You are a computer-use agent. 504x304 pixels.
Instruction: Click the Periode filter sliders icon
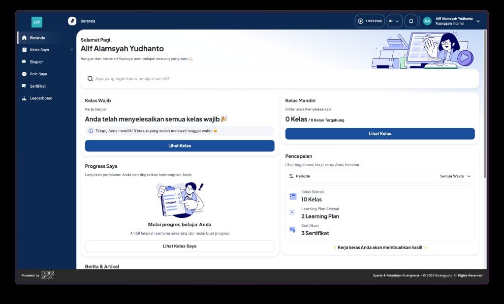291,176
